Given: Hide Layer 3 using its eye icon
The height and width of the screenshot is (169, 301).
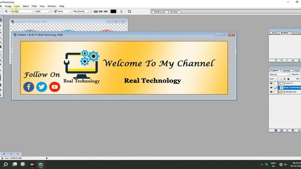Looking at the screenshot, I should [271, 84].
